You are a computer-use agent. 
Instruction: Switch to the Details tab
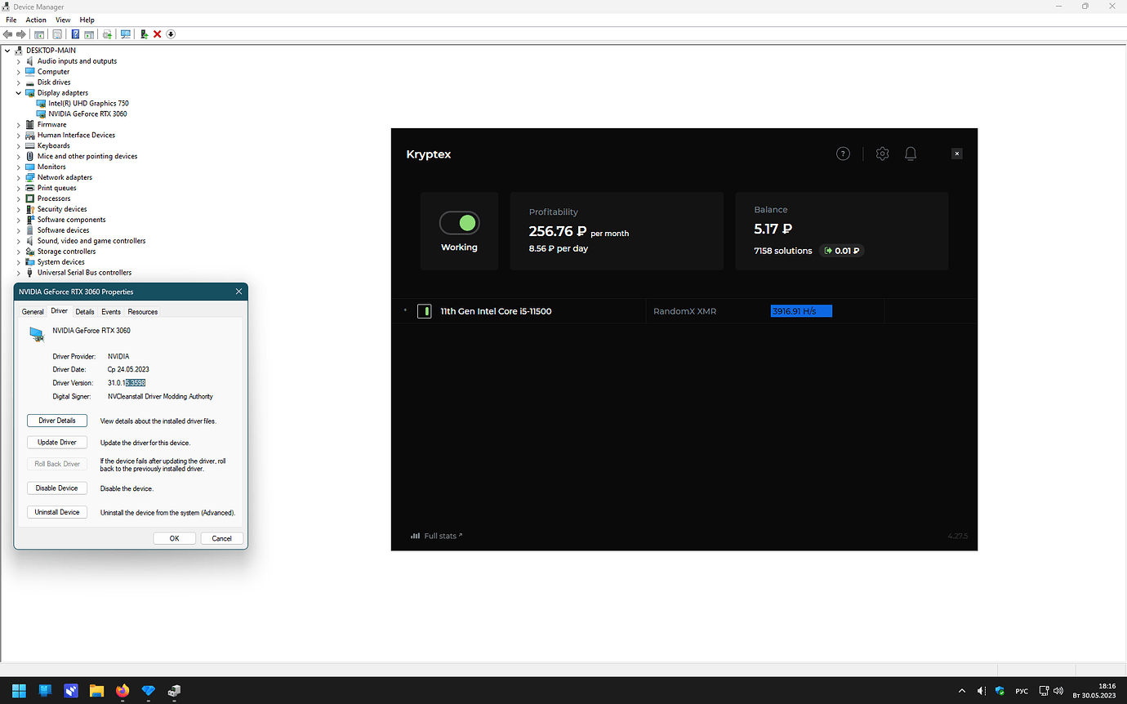85,312
